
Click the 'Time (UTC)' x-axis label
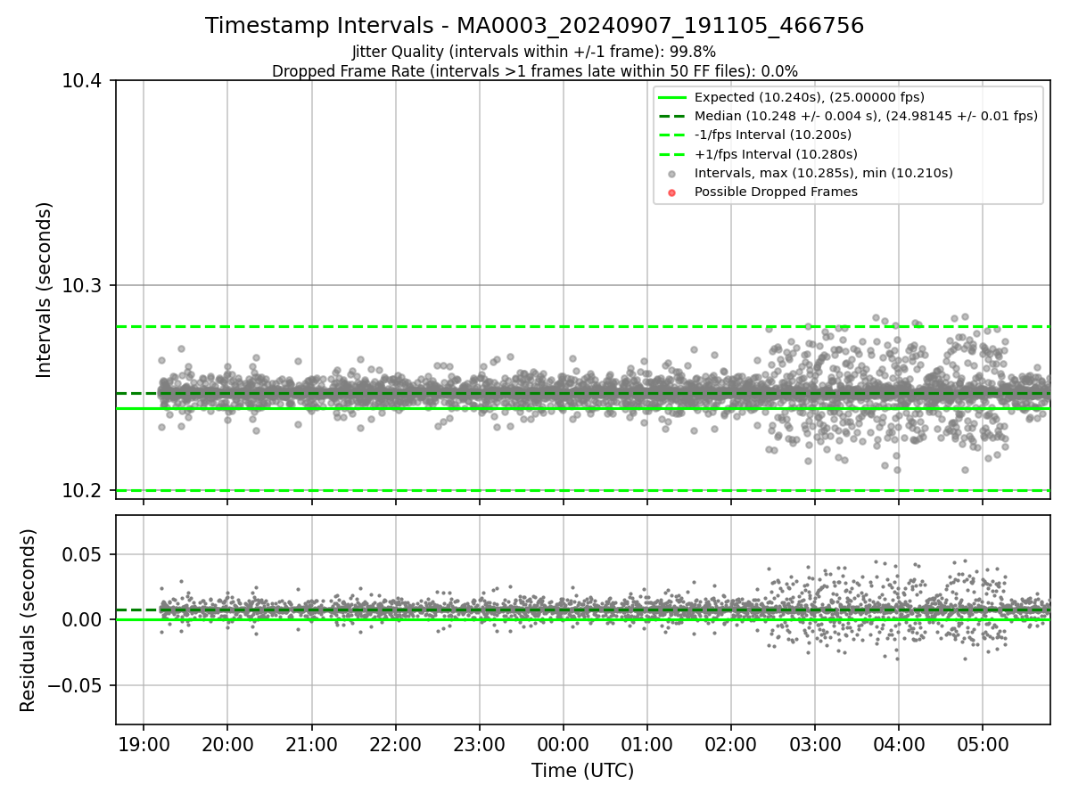tap(582, 771)
